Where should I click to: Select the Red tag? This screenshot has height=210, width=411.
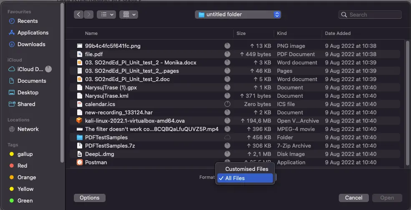tap(18, 166)
